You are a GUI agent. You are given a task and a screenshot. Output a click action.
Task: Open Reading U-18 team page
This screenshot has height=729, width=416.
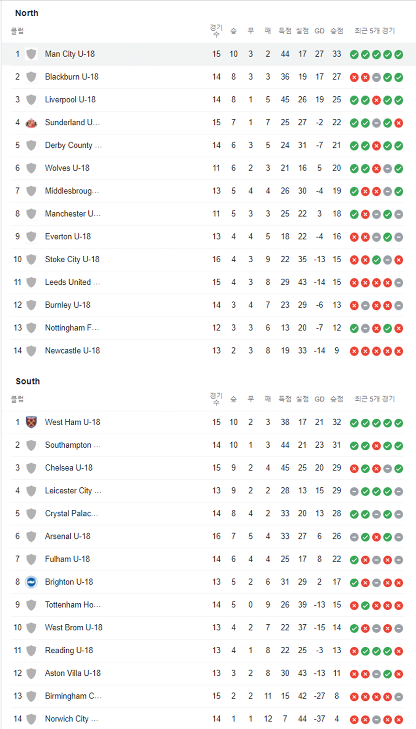(x=70, y=650)
